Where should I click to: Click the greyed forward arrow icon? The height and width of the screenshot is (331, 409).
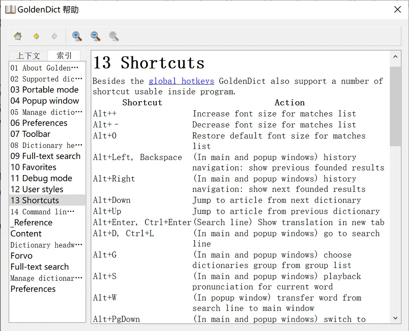click(54, 36)
